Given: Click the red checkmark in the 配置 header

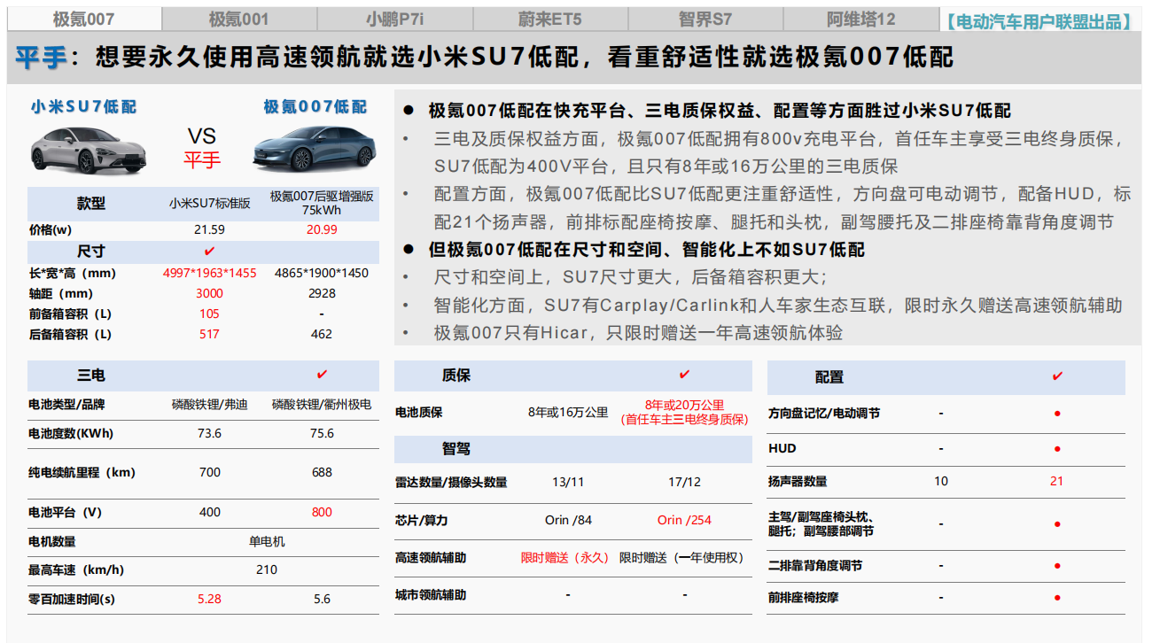Looking at the screenshot, I should coord(1057,376).
